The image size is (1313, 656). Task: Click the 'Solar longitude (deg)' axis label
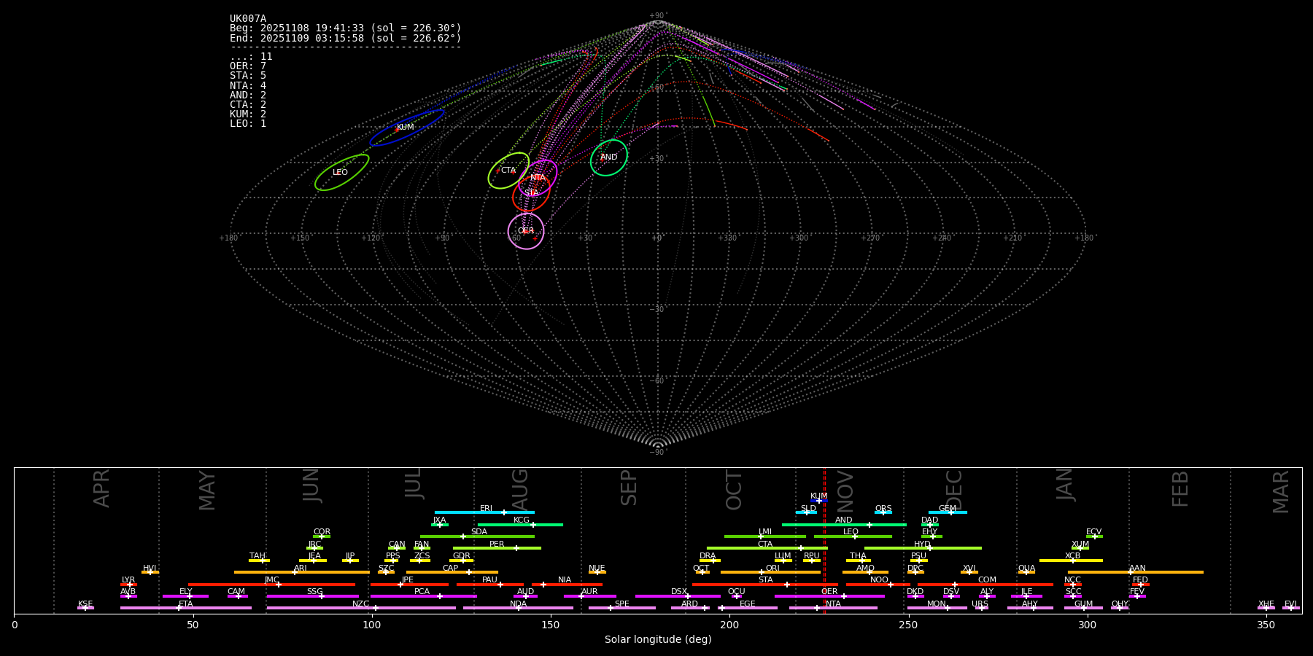click(x=657, y=640)
